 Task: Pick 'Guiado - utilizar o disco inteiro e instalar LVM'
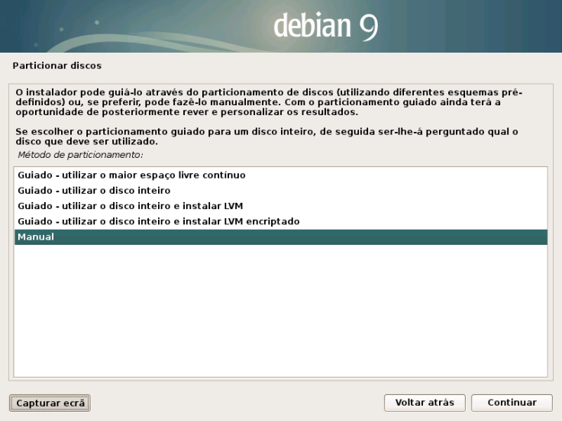pyautogui.click(x=130, y=206)
